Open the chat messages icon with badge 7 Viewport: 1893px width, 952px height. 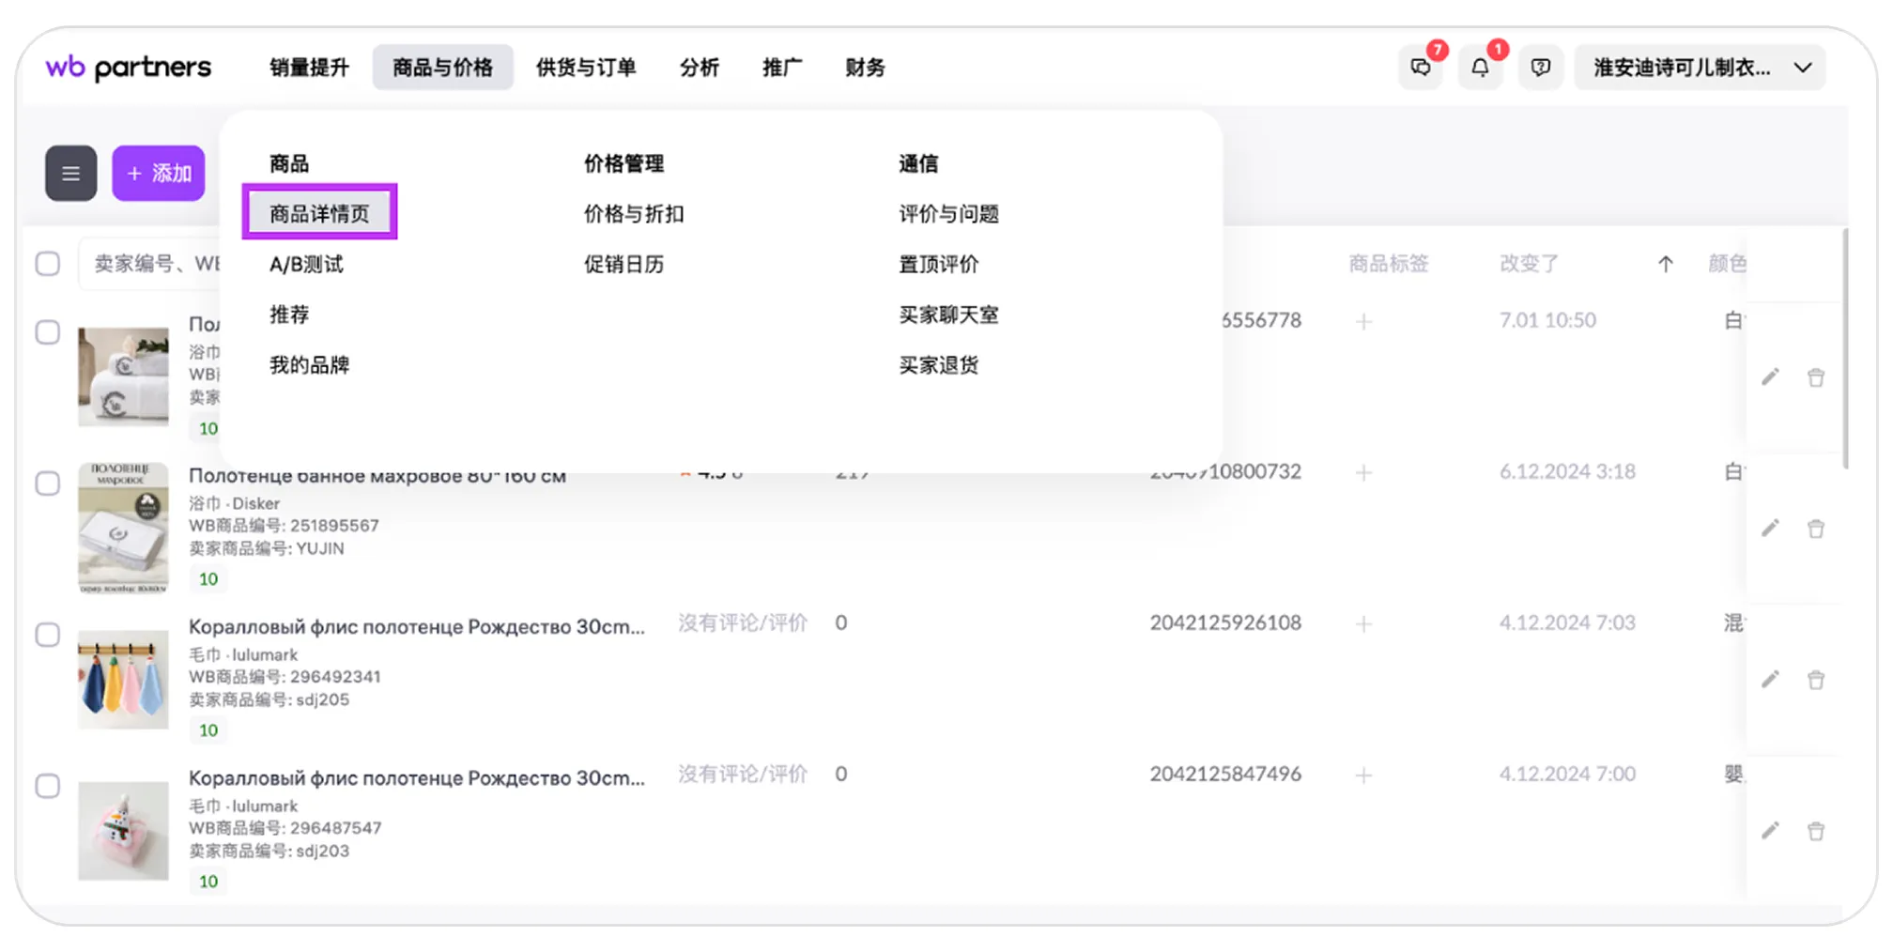pos(1421,68)
